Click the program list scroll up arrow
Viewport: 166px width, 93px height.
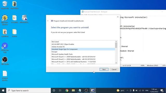116,42
